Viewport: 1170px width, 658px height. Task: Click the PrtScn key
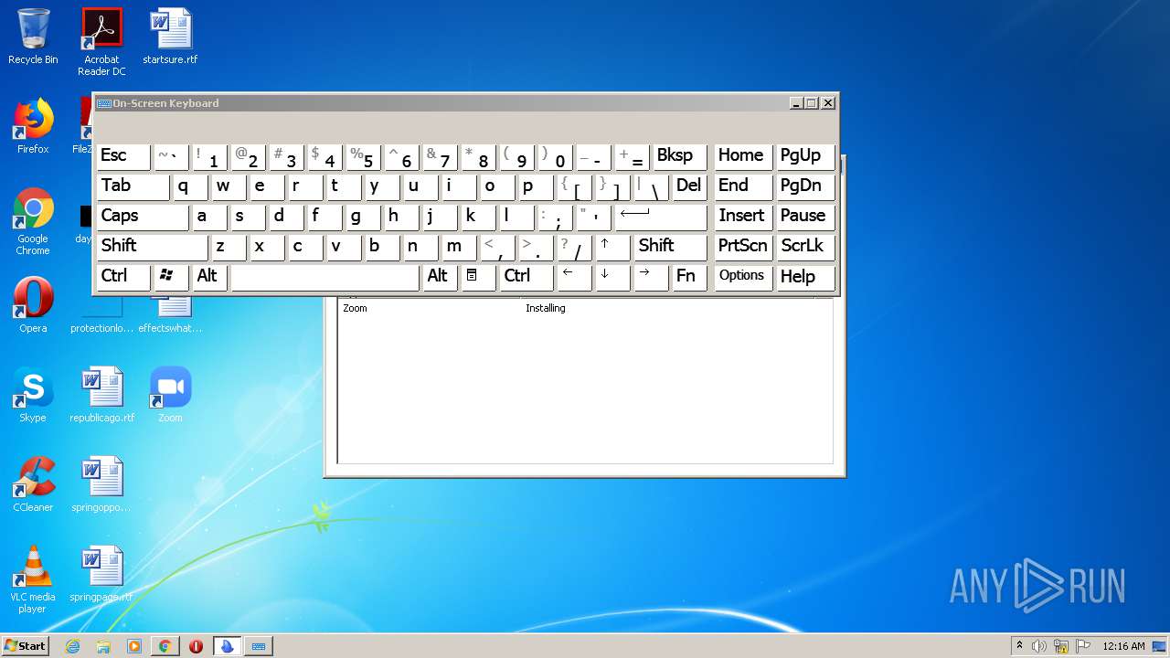pyautogui.click(x=743, y=246)
